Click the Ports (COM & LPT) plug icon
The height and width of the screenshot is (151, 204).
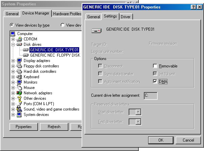(x=20, y=104)
